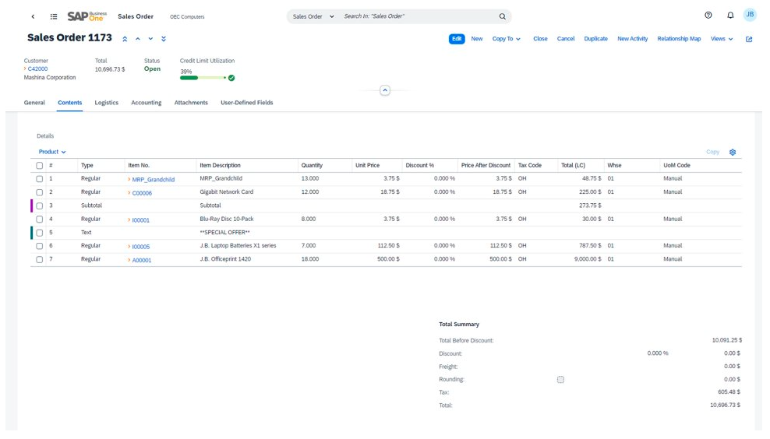Image resolution: width=770 pixels, height=439 pixels.
Task: Open the Accounting tab
Action: pos(146,103)
